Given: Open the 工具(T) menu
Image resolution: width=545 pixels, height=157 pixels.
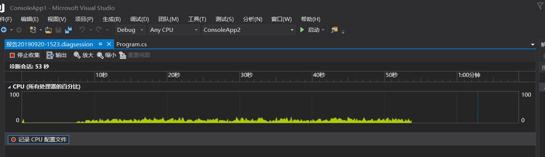Looking at the screenshot, I should tap(197, 19).
